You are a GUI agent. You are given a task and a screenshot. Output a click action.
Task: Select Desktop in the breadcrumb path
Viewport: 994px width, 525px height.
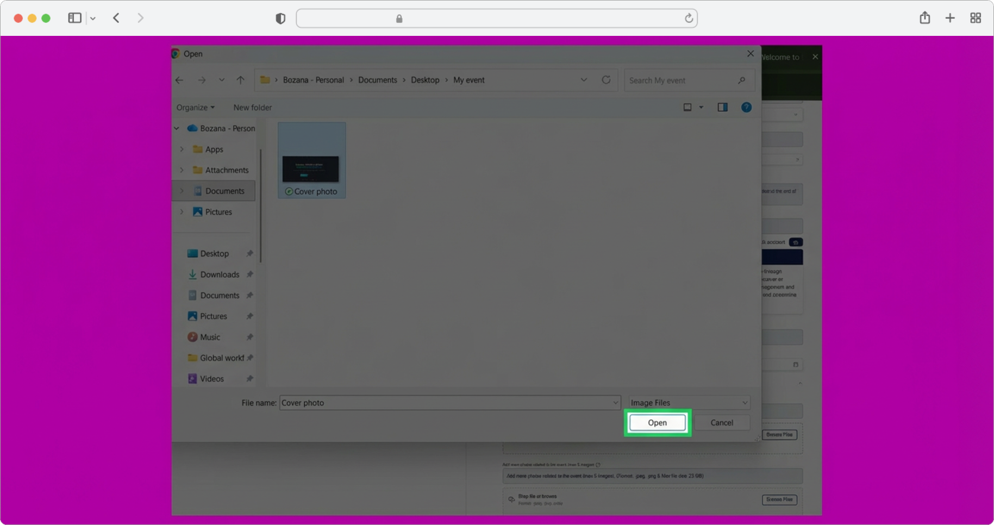[426, 80]
